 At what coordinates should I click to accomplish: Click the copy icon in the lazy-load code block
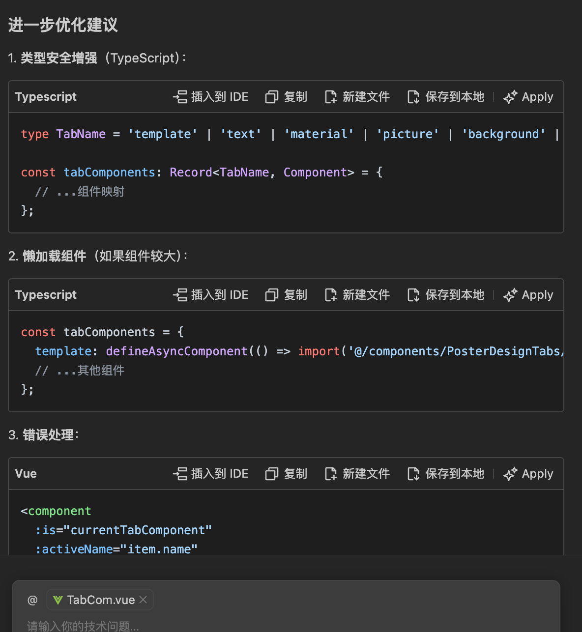[x=271, y=295]
